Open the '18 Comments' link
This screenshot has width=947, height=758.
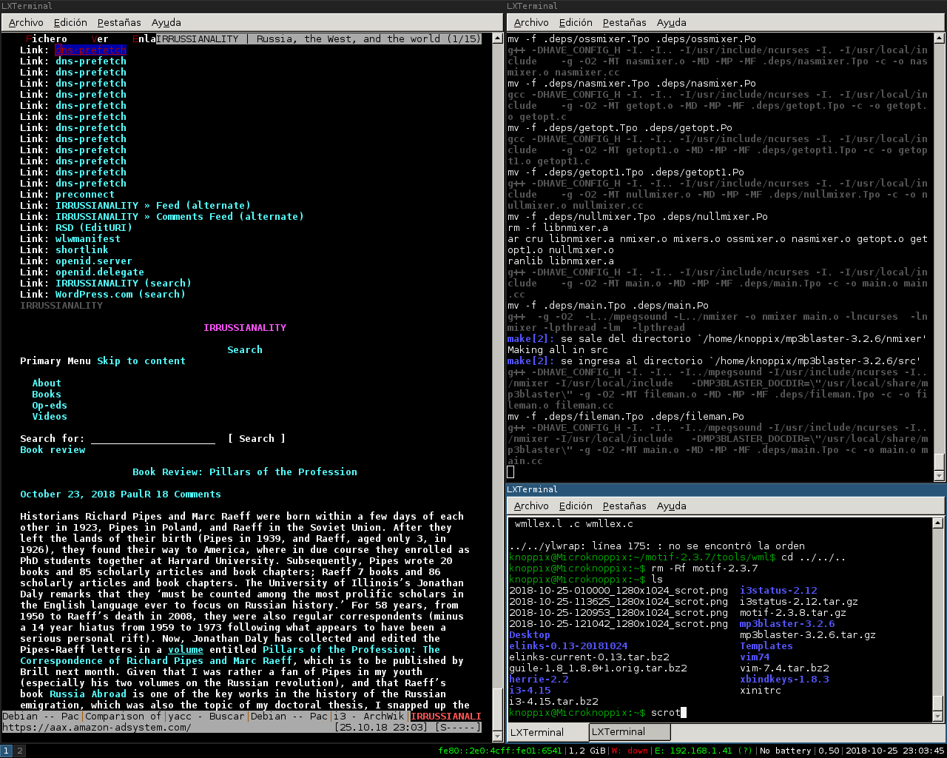pyautogui.click(x=189, y=494)
